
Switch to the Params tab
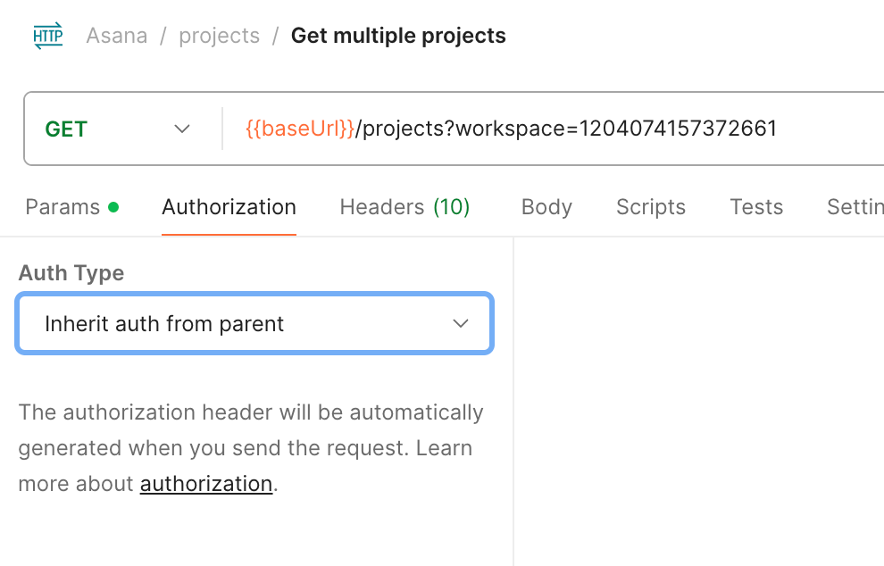pyautogui.click(x=63, y=207)
